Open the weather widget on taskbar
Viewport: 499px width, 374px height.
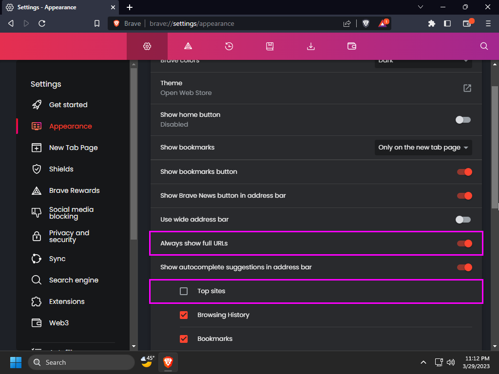148,362
